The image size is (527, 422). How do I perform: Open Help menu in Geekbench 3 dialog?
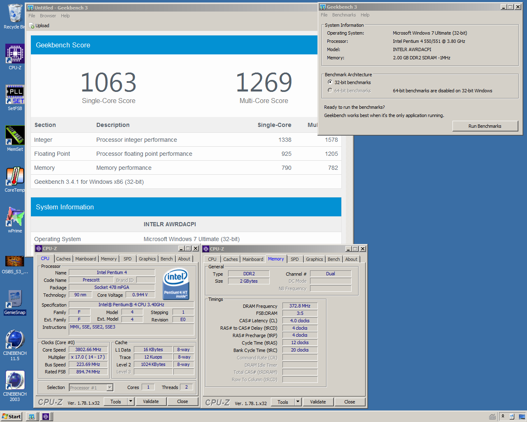click(x=365, y=15)
